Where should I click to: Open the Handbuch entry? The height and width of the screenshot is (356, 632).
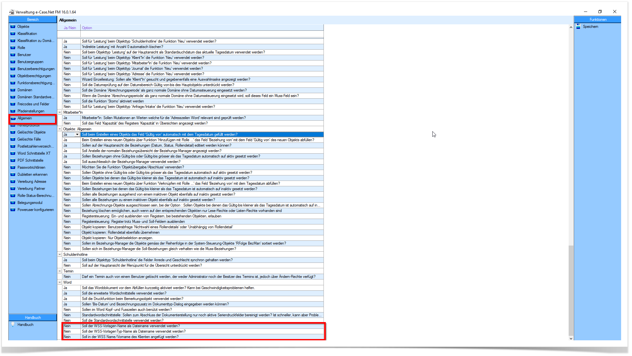(x=25, y=325)
